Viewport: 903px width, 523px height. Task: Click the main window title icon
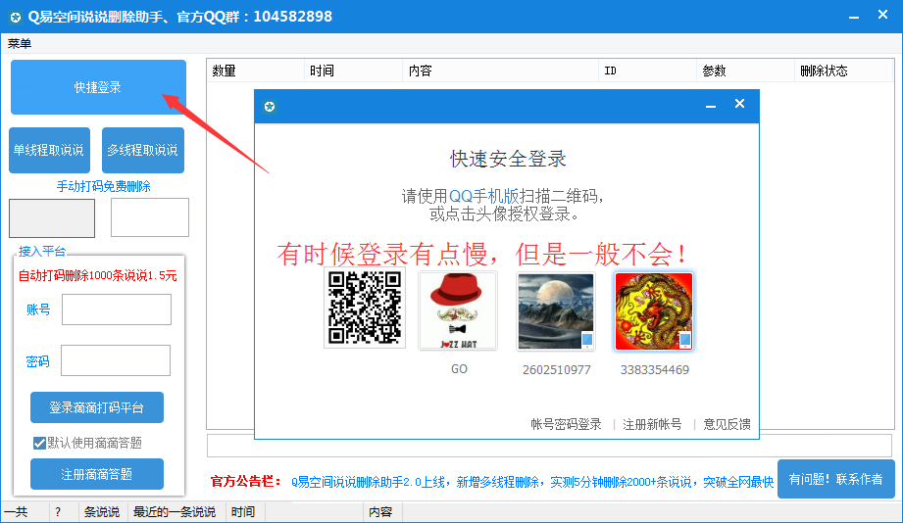pos(16,18)
